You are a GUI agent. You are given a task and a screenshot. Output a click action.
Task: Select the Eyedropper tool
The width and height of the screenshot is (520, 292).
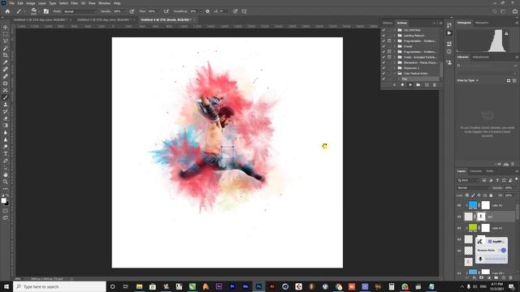pos(6,62)
